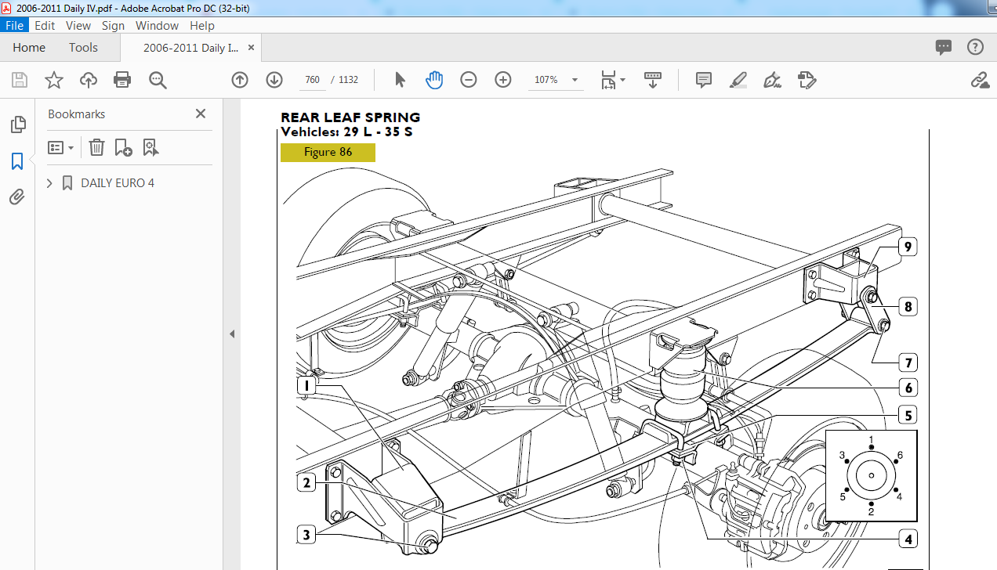Open the Stamp tool
This screenshot has width=997, height=570.
(807, 80)
